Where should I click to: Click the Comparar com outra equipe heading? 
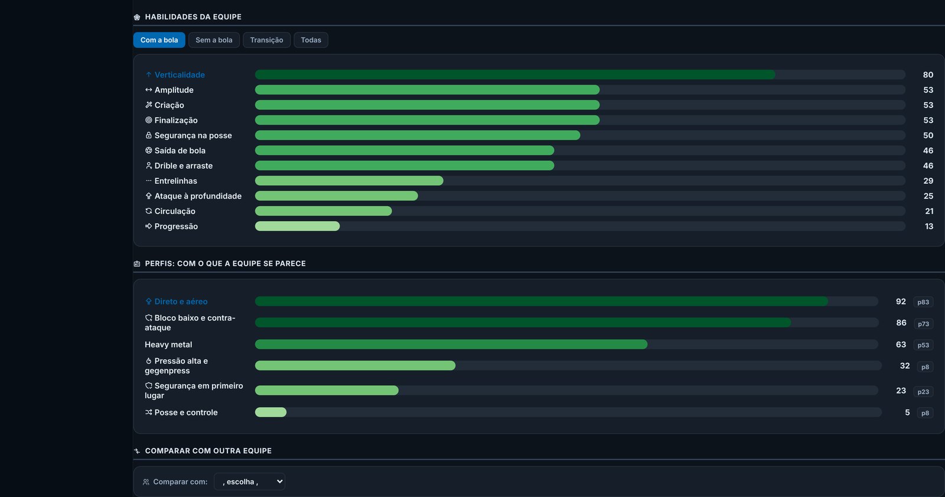pos(208,451)
